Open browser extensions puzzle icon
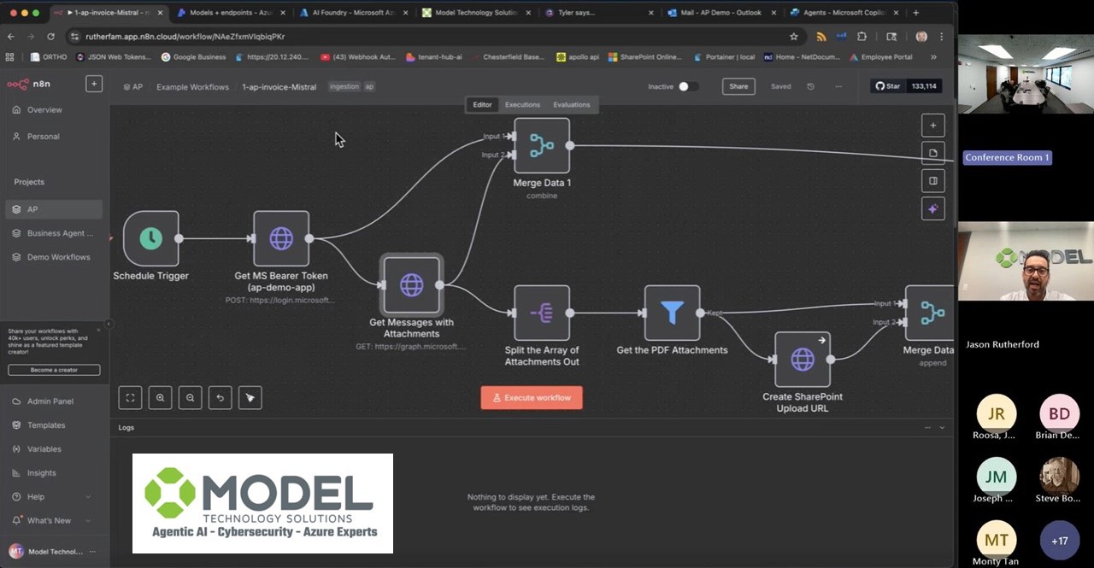Image resolution: width=1094 pixels, height=568 pixels. point(862,37)
